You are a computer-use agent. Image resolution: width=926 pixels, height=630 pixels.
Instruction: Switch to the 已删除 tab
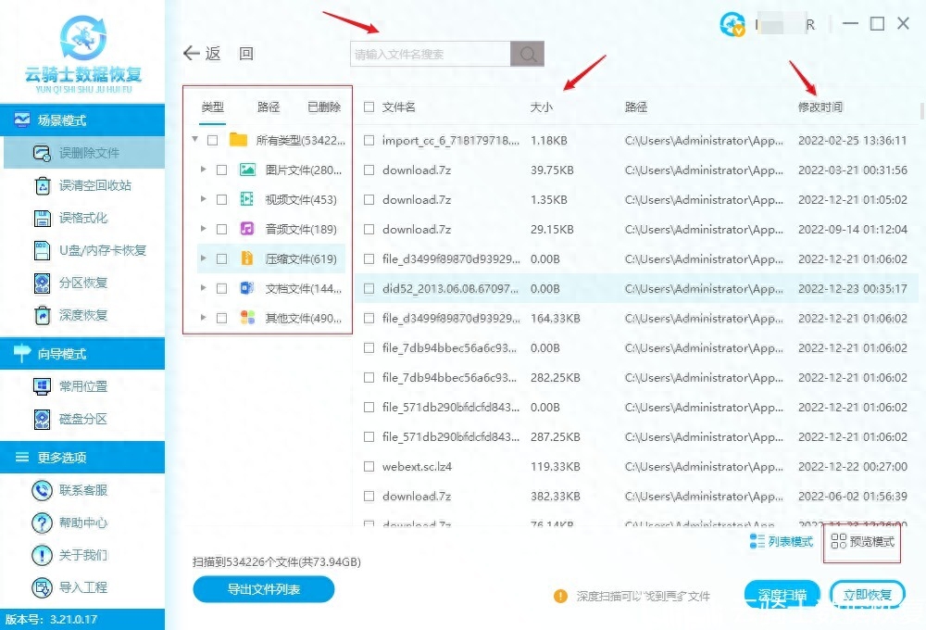[x=323, y=107]
